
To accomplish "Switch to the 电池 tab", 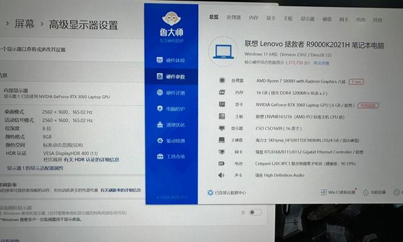I will 361,19.
